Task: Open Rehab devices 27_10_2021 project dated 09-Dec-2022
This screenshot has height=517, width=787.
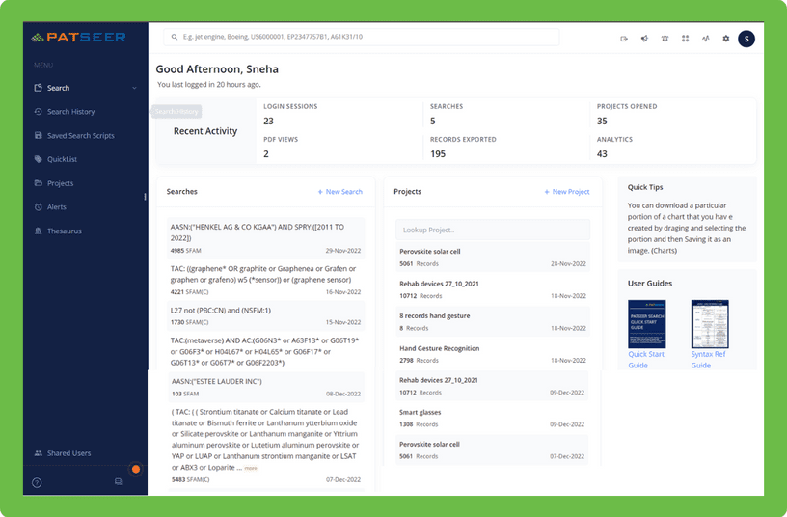Action: (x=492, y=386)
